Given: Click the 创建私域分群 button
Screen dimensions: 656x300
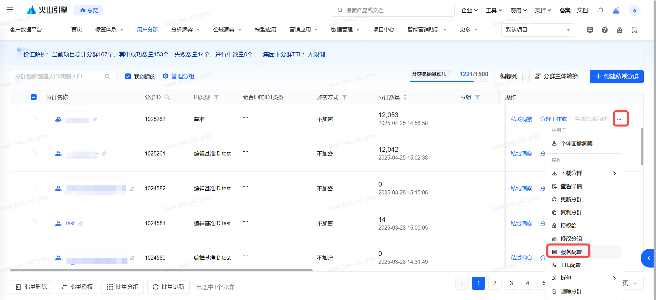Looking at the screenshot, I should tap(616, 77).
